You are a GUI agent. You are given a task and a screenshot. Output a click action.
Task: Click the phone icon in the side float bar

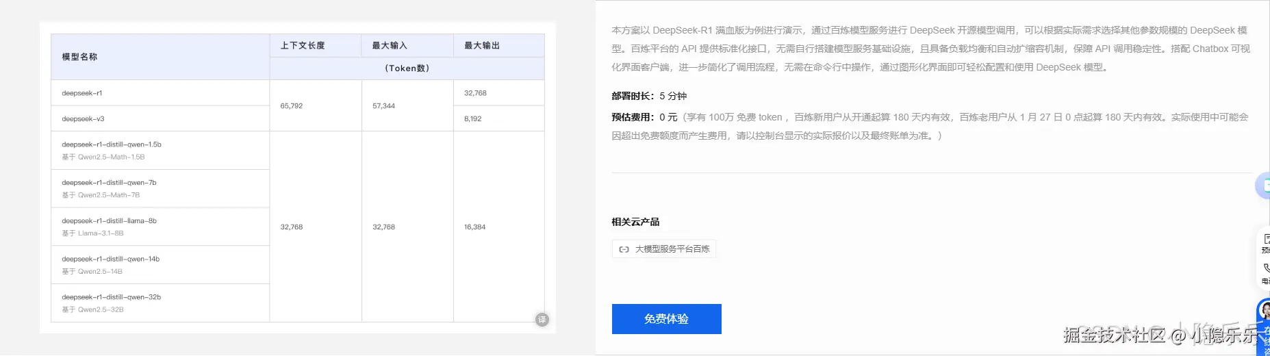click(x=1266, y=268)
